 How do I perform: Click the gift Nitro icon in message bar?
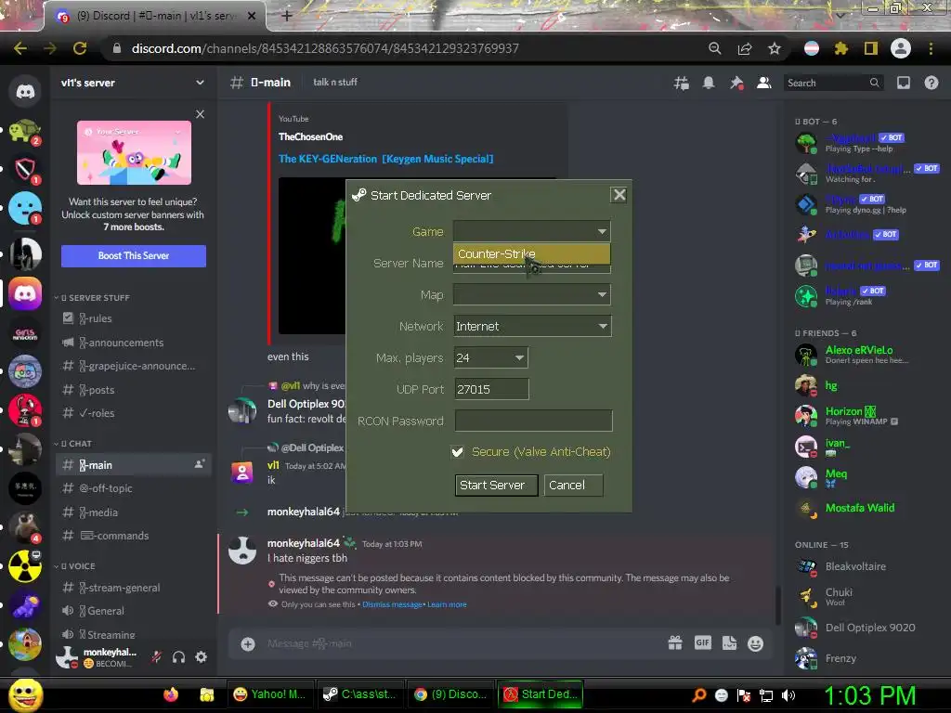coord(675,643)
